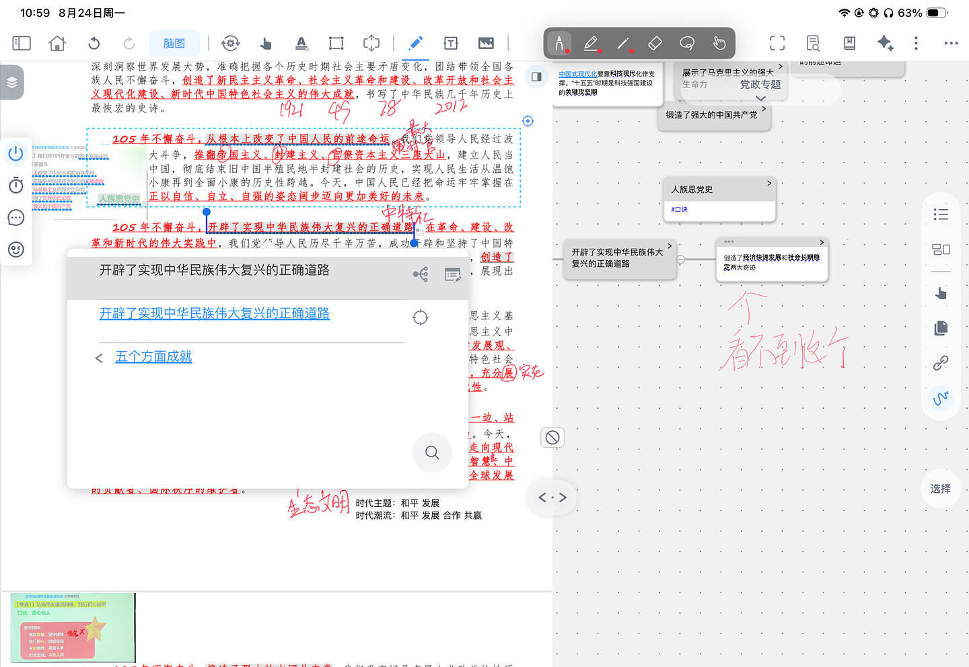
Task: Open the AI sparkle assistant
Action: [885, 43]
